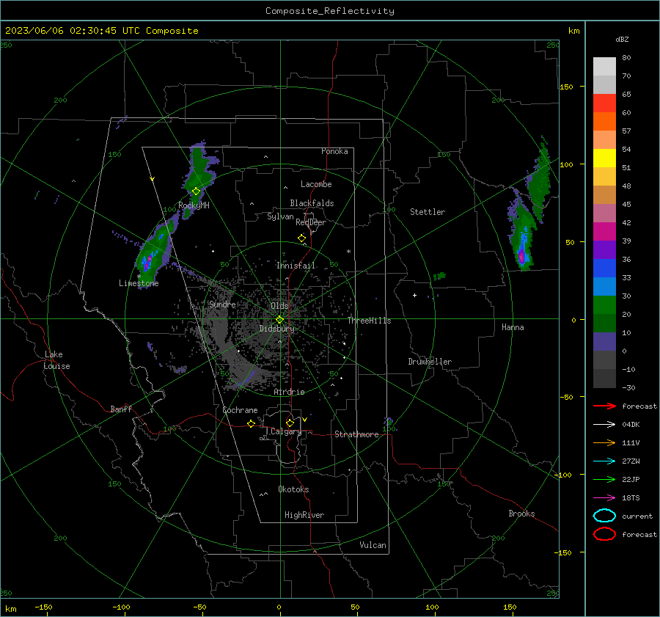Click the Ponoka city label
The image size is (660, 617).
click(x=334, y=151)
